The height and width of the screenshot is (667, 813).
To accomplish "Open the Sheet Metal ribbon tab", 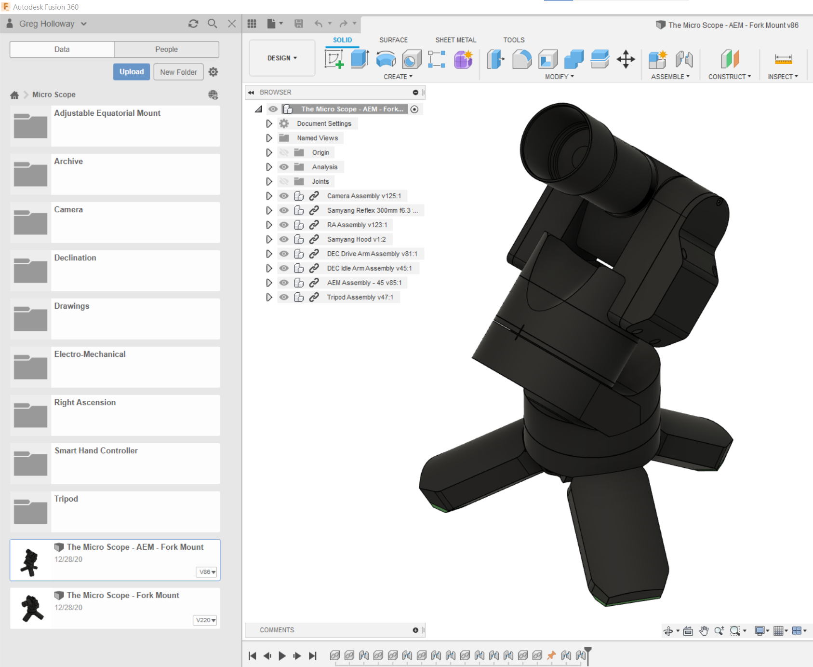I will click(x=455, y=40).
